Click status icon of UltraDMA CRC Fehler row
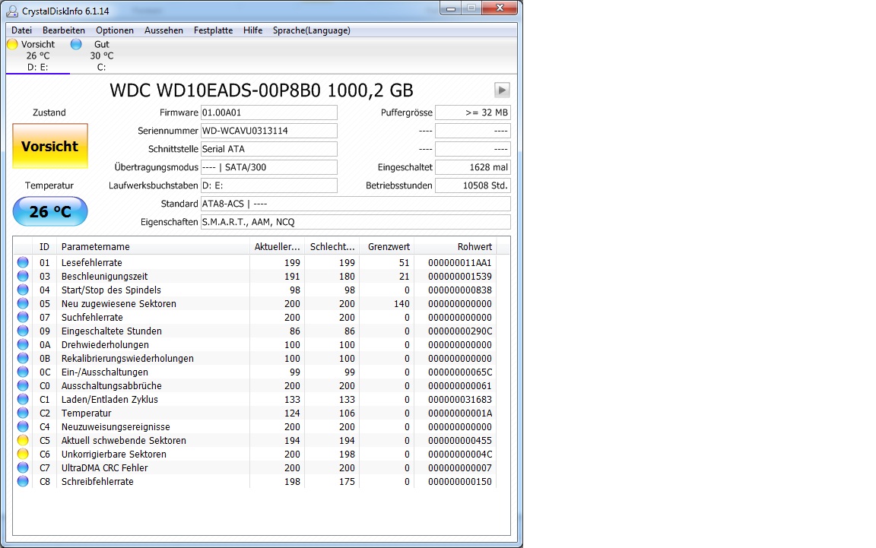The image size is (876, 548). tap(22, 467)
